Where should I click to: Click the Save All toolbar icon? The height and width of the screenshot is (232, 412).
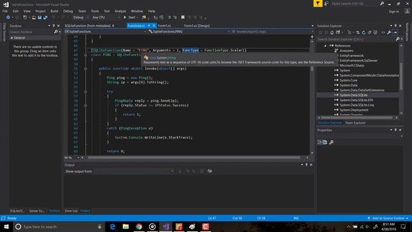pos(46,17)
